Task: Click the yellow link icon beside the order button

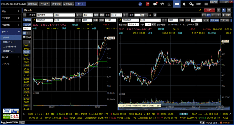Action: tap(200, 10)
